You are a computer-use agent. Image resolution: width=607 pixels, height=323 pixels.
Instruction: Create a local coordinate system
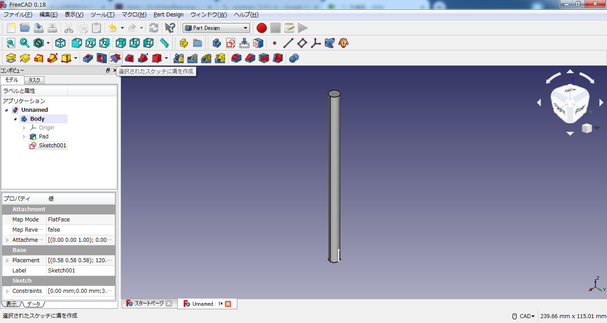coord(316,43)
